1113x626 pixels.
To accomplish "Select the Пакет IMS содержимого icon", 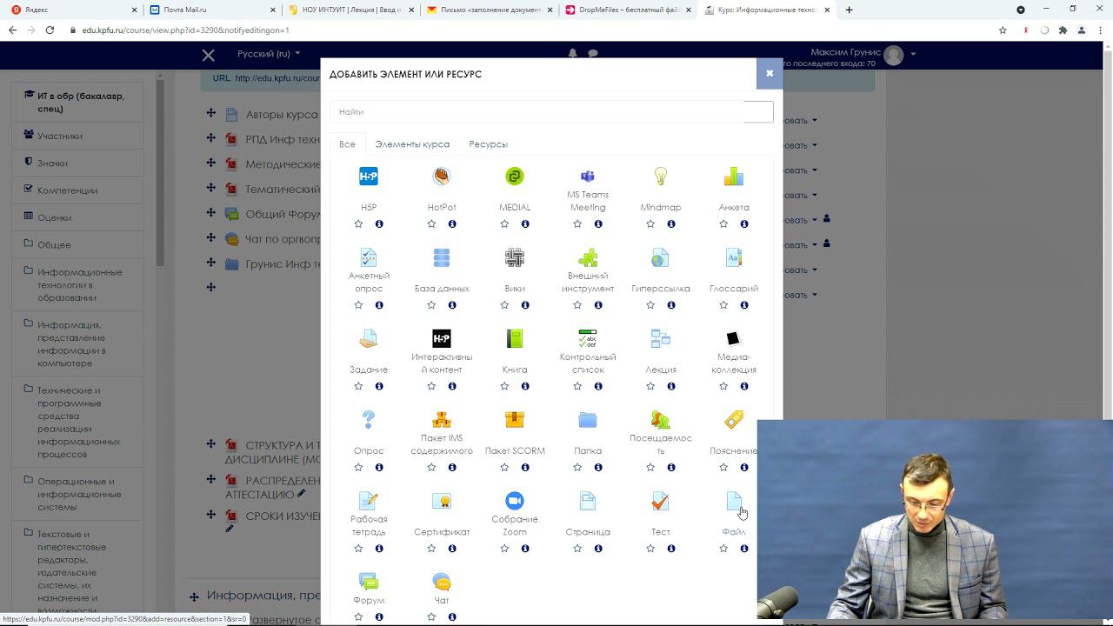I will (x=442, y=420).
